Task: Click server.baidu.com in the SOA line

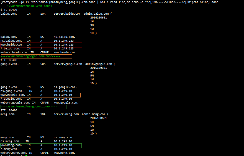Action: click(67, 14)
